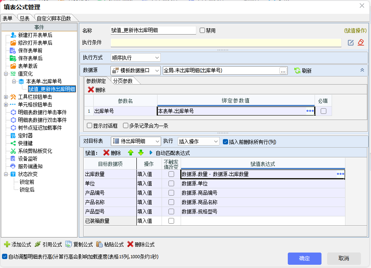Toggle the 禁用 checkbox
This screenshot has width=371, height=268.
202,31
